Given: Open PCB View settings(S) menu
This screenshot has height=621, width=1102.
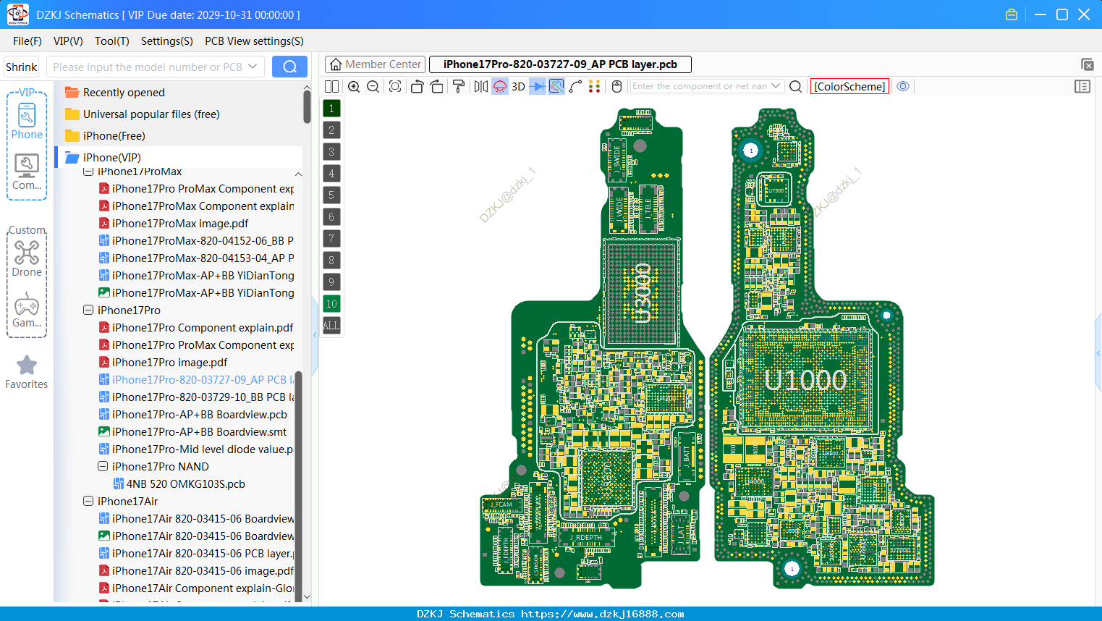Looking at the screenshot, I should [x=254, y=41].
